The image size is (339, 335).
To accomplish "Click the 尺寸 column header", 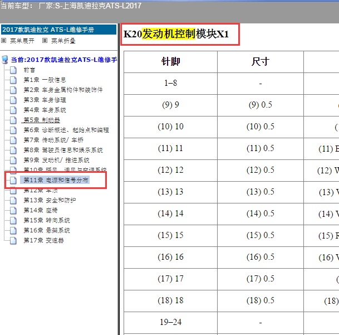I will pos(261,62).
